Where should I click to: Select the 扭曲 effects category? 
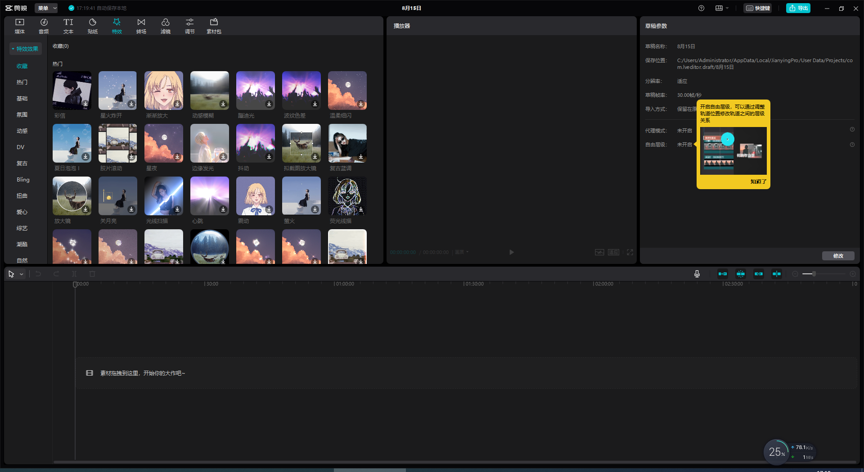22,196
